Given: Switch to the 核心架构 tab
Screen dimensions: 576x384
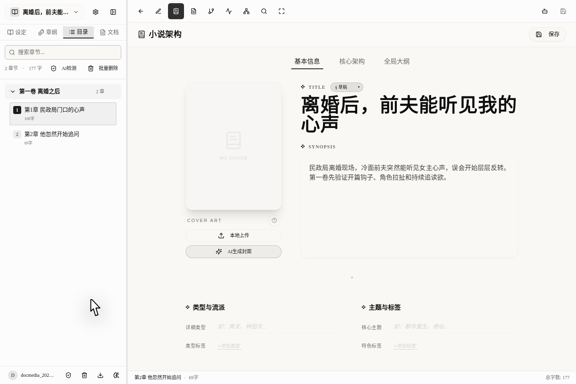Looking at the screenshot, I should (x=352, y=61).
